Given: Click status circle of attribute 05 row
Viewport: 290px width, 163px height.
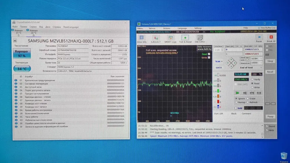Looking at the screenshot, I should coord(16,94).
